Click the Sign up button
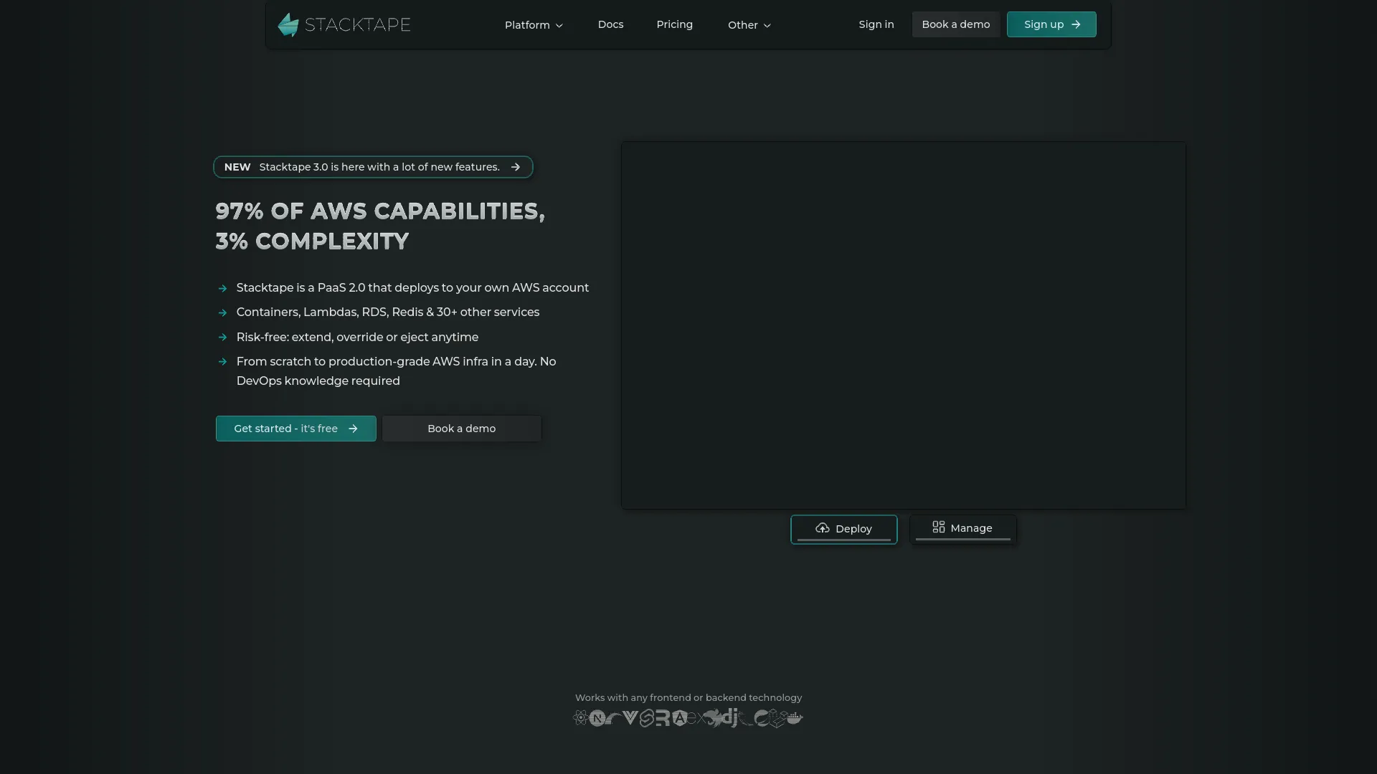The height and width of the screenshot is (774, 1377). (1051, 24)
